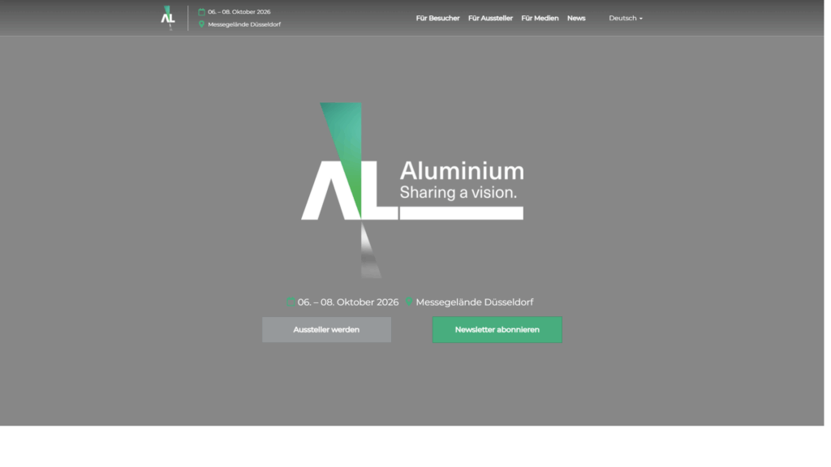Click the header date 06. – 08. Oktober 2026

pos(239,12)
